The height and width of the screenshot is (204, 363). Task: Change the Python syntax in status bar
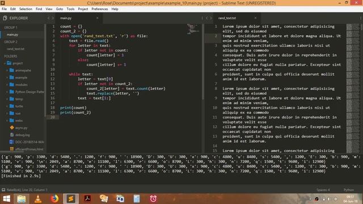349,190
